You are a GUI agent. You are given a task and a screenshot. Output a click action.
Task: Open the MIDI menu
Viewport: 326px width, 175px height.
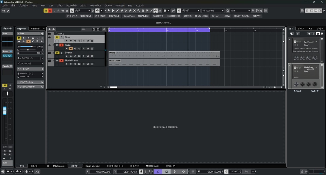(x=43, y=6)
